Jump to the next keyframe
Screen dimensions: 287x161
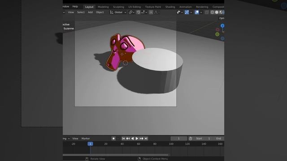tap(142, 139)
